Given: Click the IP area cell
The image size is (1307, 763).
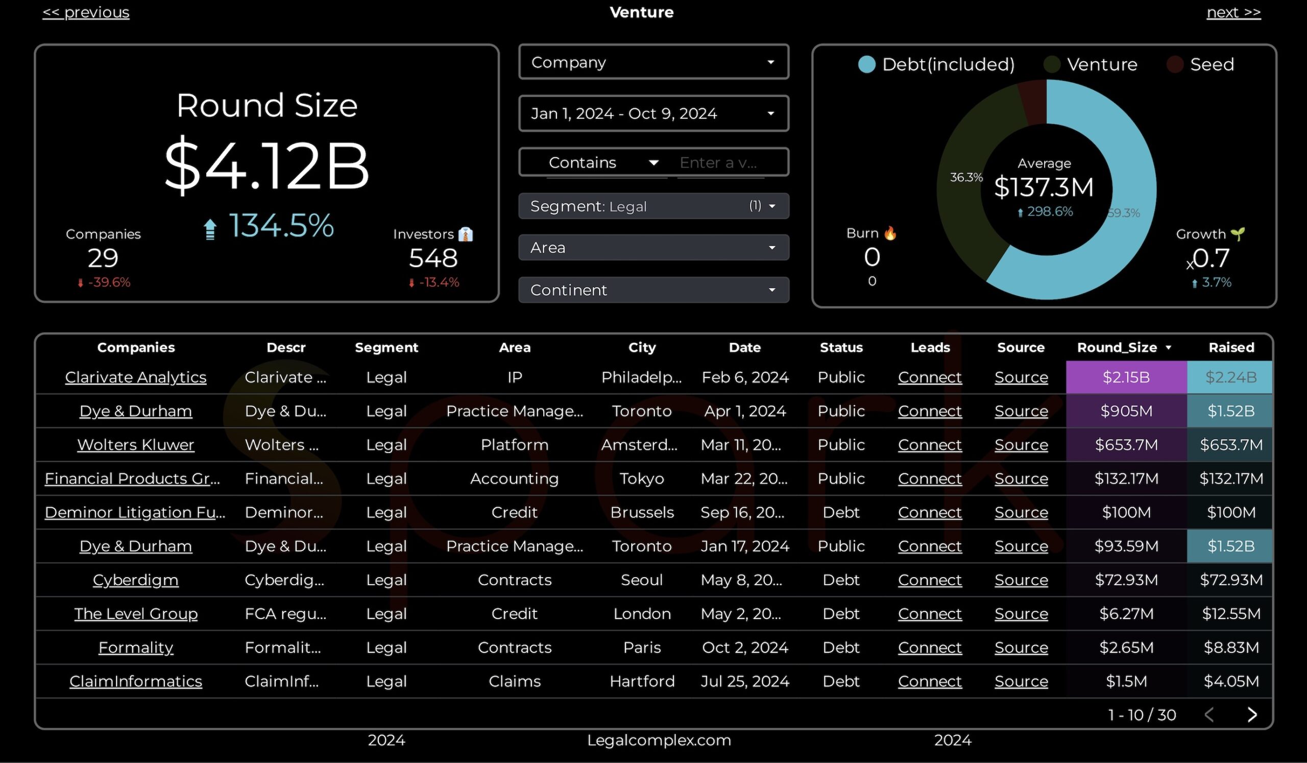Looking at the screenshot, I should pyautogui.click(x=515, y=377).
